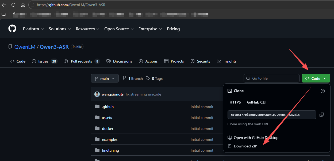The image size is (334, 161).
Task: Click the folder icon beside assets
Action: (x=97, y=118)
